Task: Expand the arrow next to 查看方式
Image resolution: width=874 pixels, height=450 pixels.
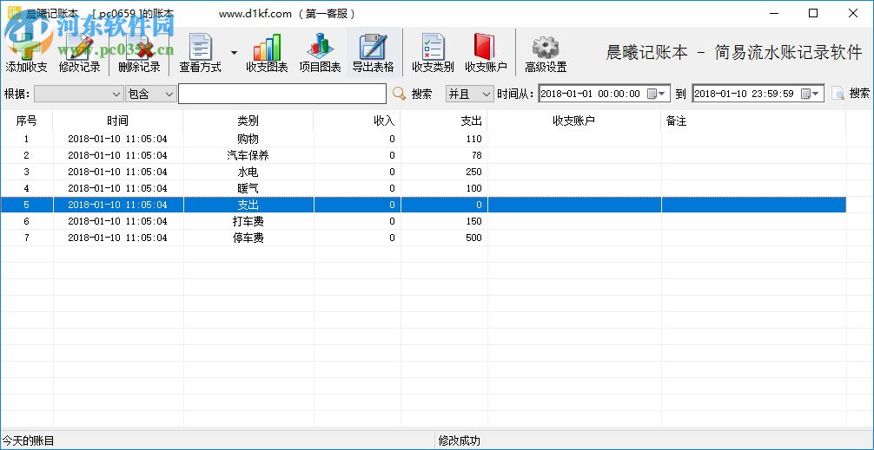Action: click(x=234, y=53)
